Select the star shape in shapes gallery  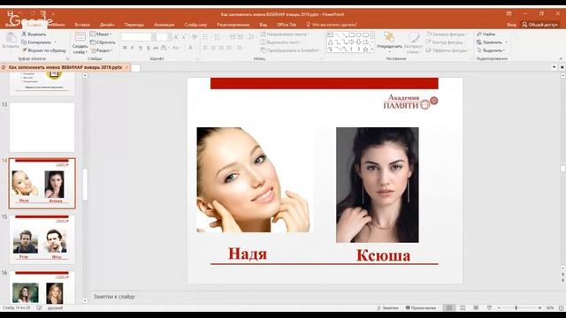click(x=365, y=49)
